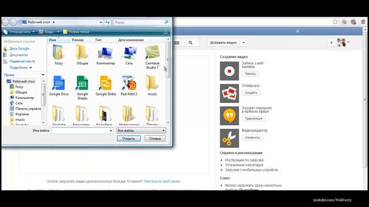Image resolution: width=369 pixels, height=207 pixels.
Task: Click the Трансляция button
Action: 254,118
